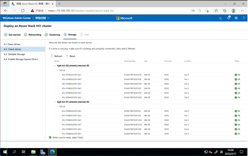248x156 pixels.
Task: Click the browser address bar URL
Action: coord(81,11)
